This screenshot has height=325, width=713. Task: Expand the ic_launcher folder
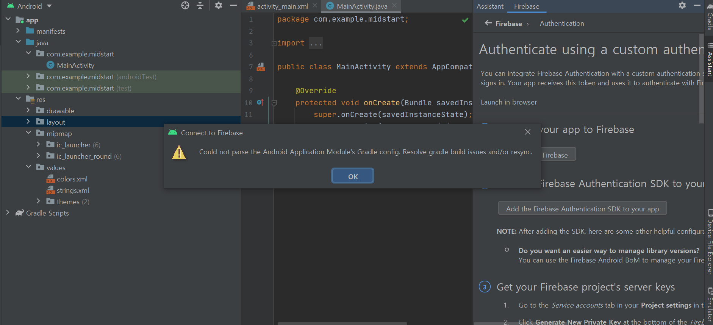click(x=38, y=144)
